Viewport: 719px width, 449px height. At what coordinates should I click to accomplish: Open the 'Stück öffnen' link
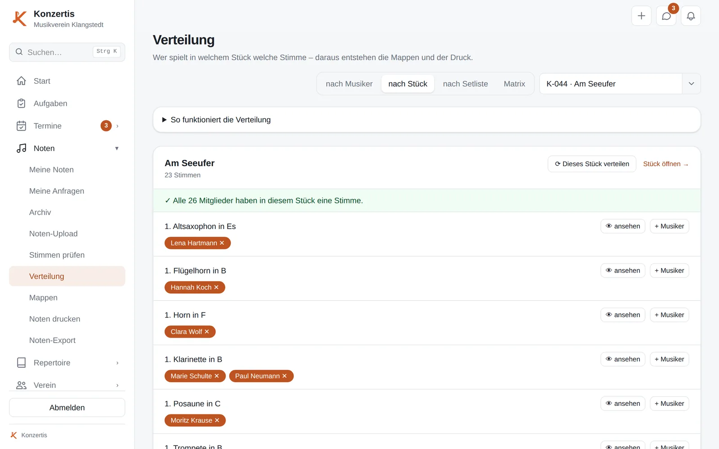(x=666, y=164)
